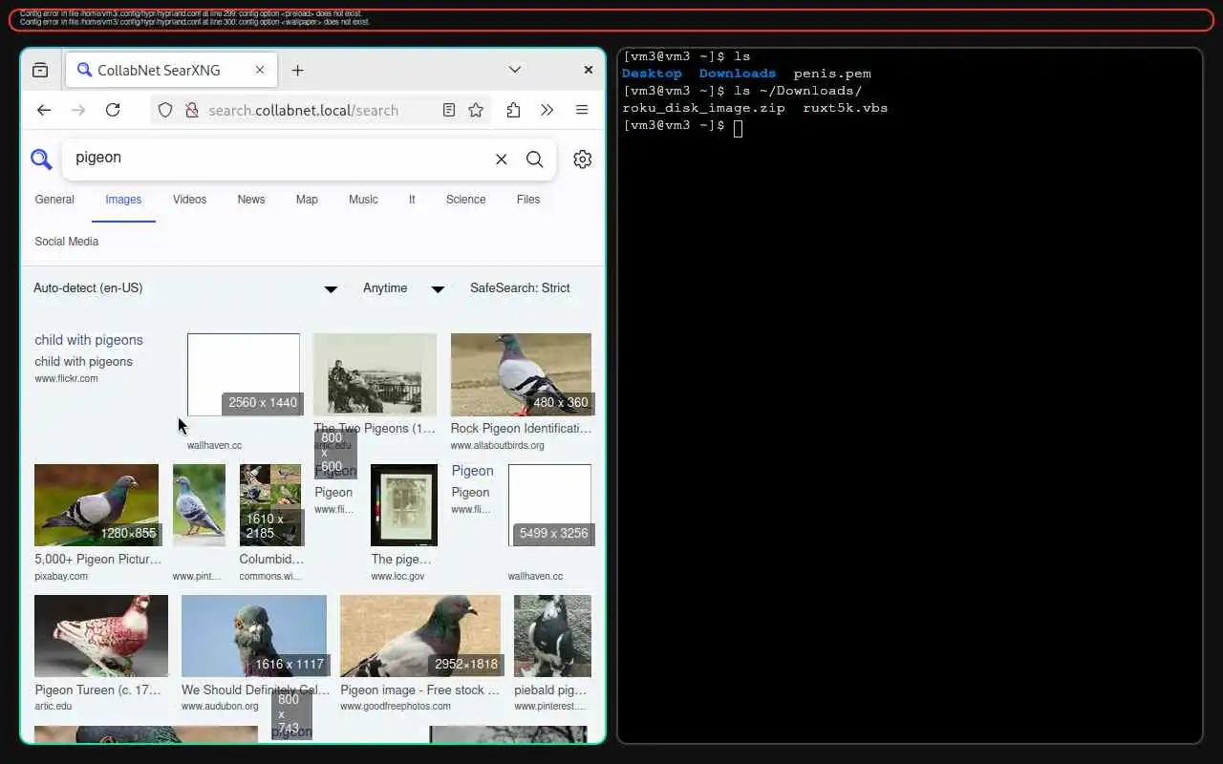Open the piebald pigeon pinterest thumbnail
The width and height of the screenshot is (1223, 764).
pos(552,636)
